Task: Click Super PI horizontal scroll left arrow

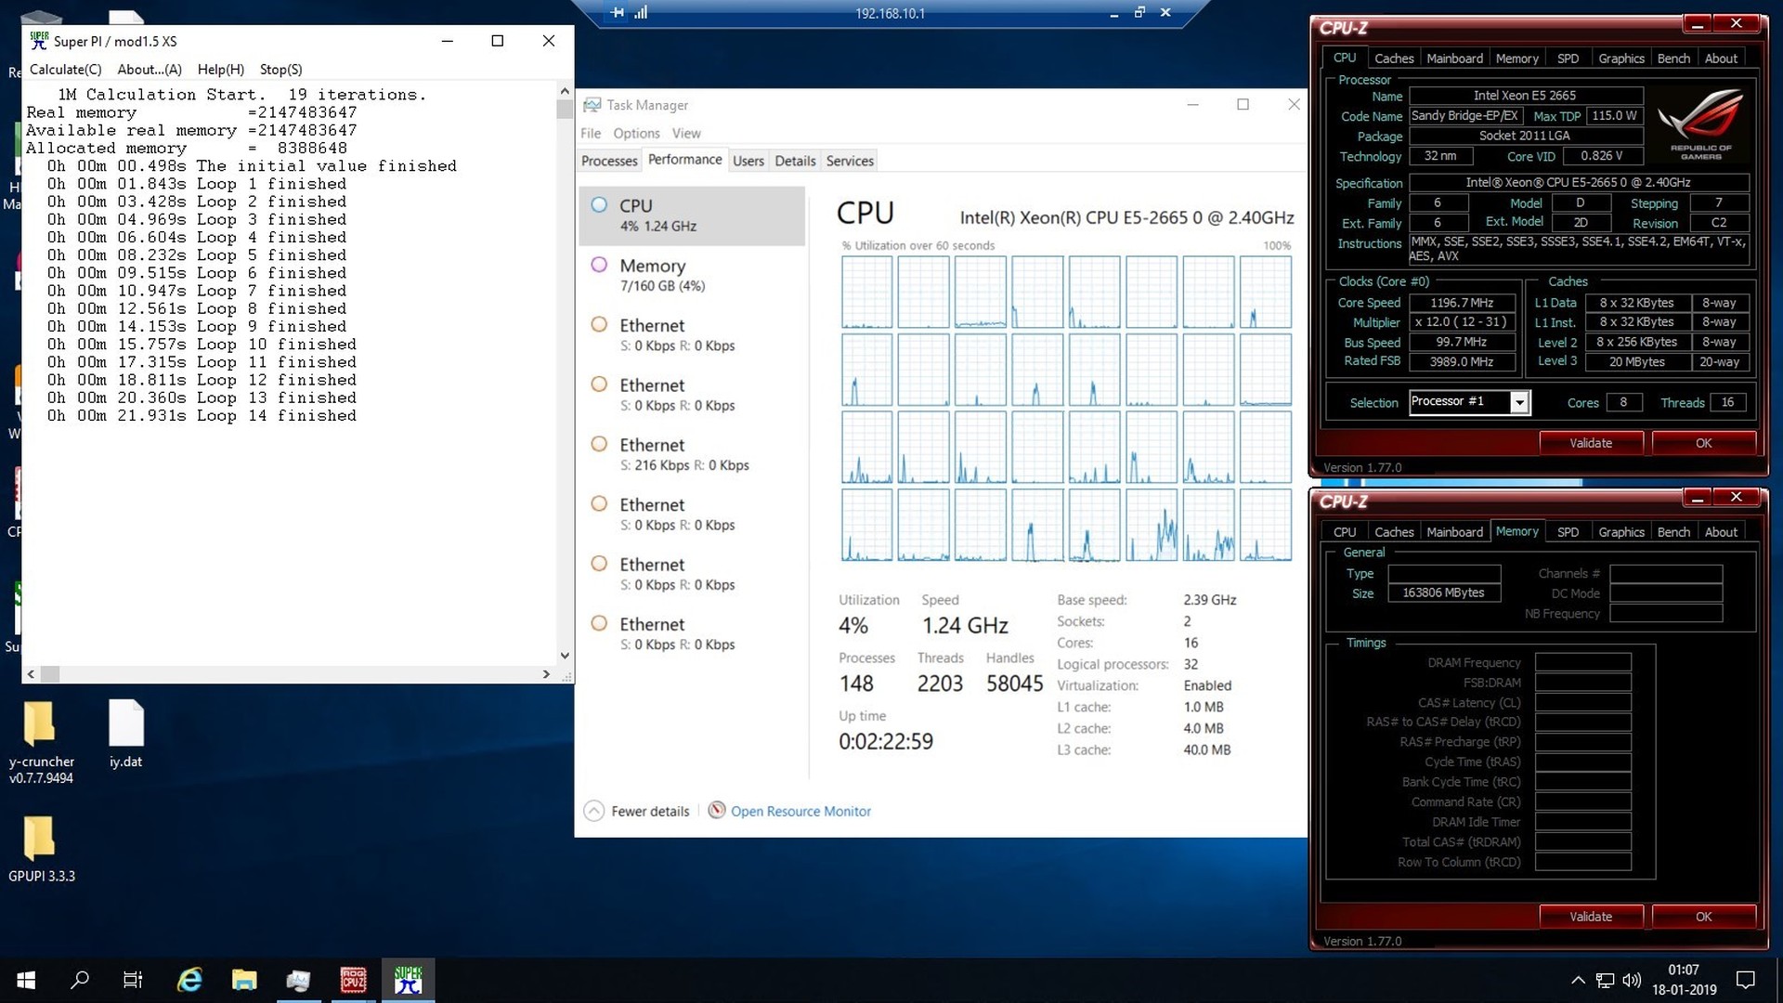Action: tap(32, 674)
